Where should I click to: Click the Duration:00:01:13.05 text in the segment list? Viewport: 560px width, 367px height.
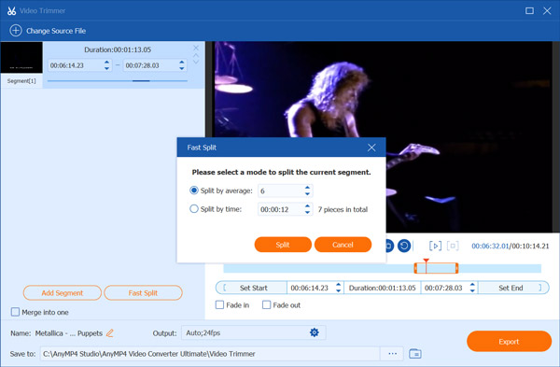(118, 49)
